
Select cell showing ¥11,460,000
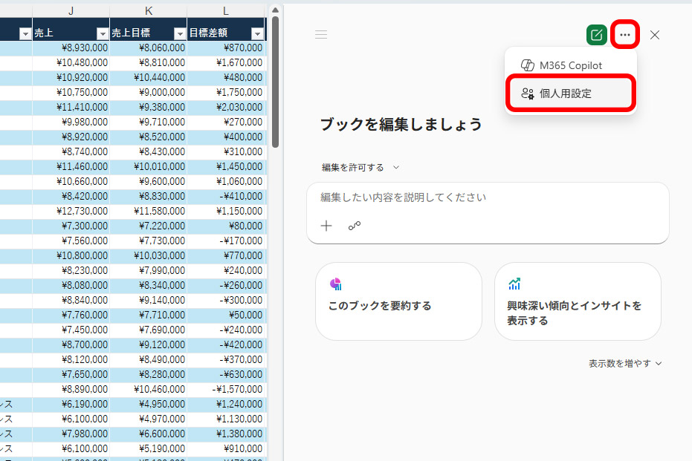(x=71, y=166)
